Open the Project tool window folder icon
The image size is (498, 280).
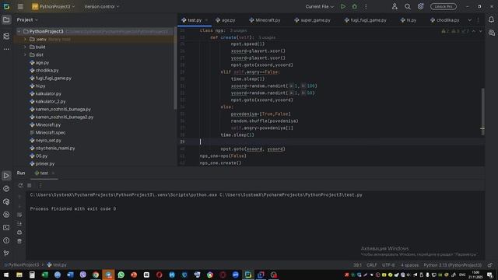click(x=6, y=20)
